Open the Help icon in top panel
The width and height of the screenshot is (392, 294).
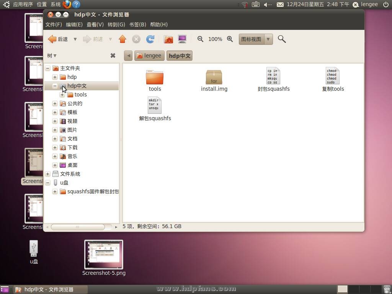point(76,4)
